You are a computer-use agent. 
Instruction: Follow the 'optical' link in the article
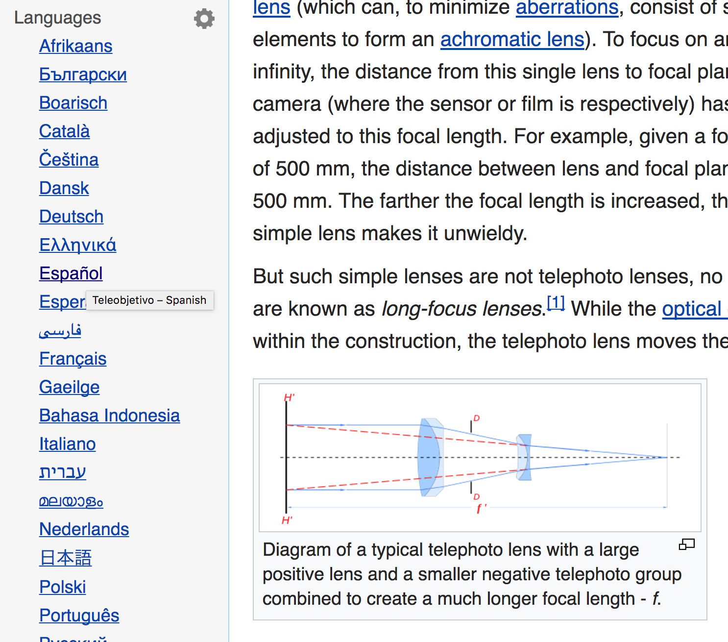695,309
